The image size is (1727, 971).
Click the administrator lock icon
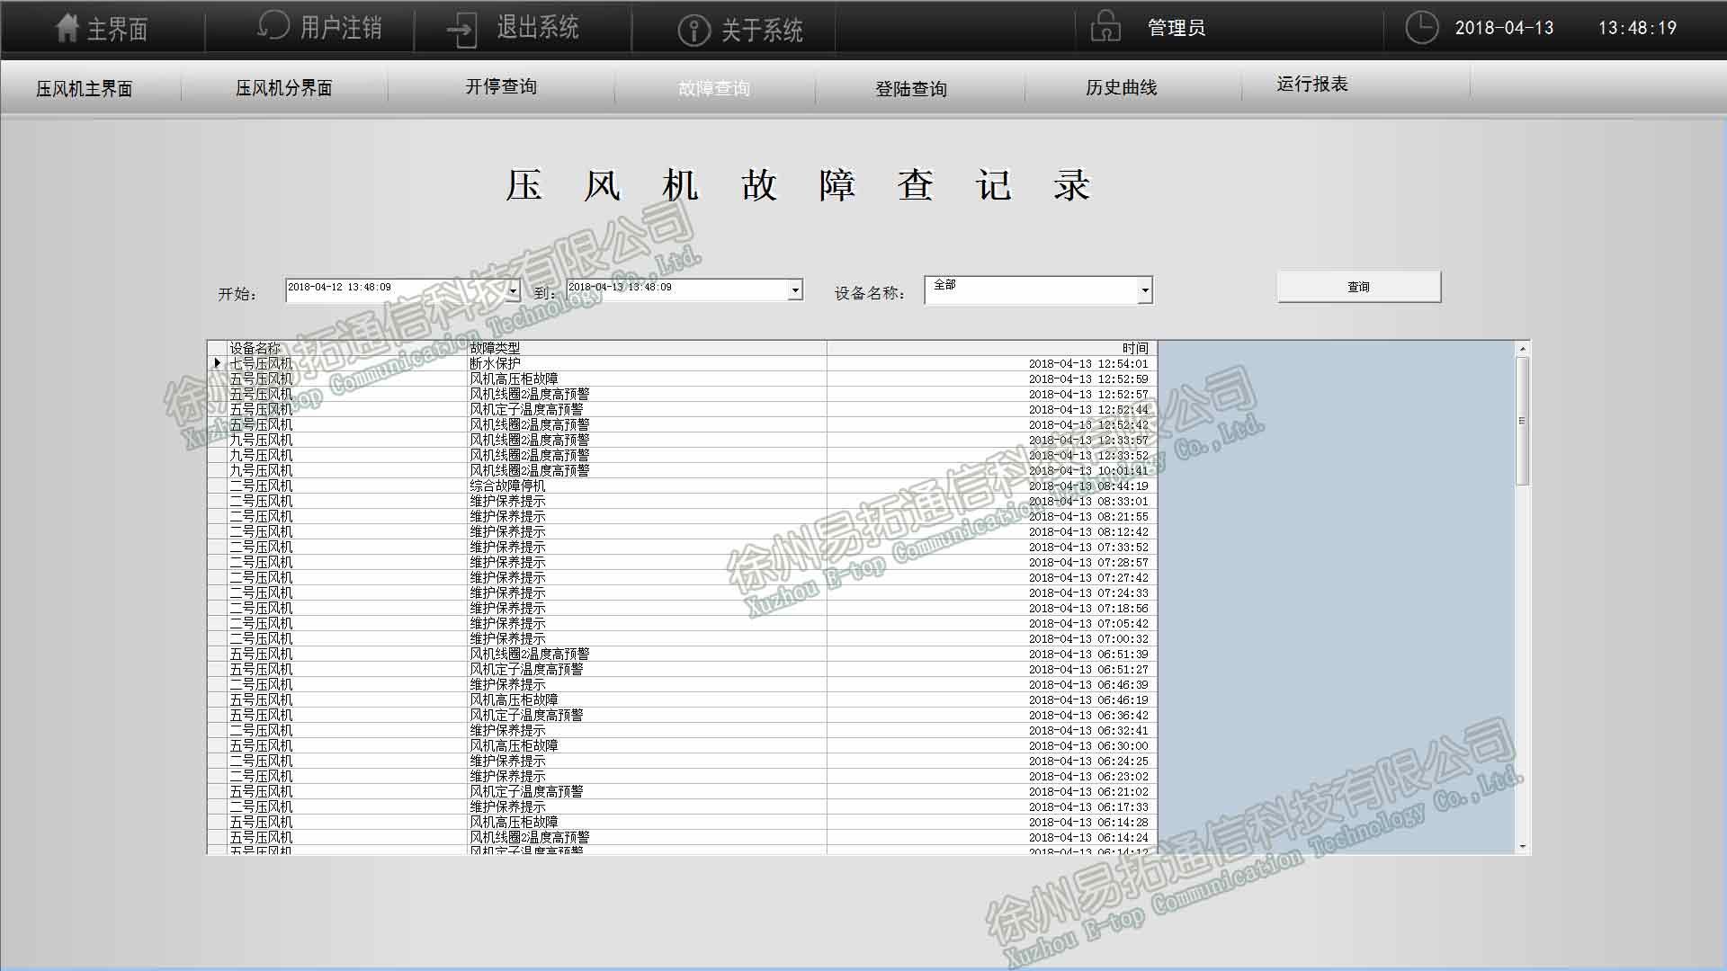click(x=1105, y=27)
